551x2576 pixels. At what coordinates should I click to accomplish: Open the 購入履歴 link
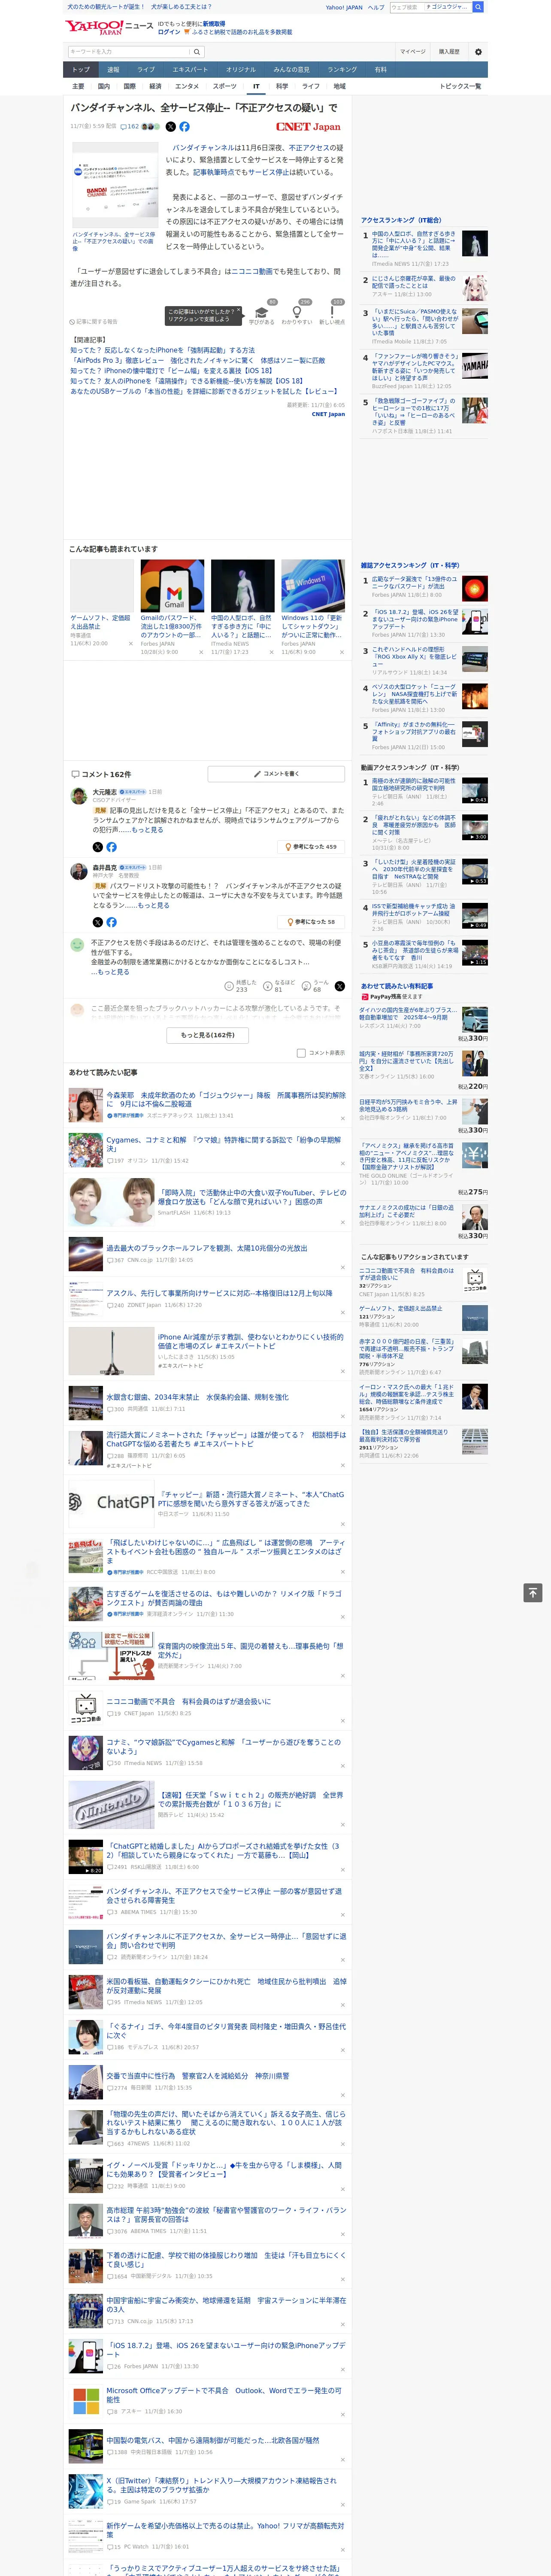[x=449, y=52]
